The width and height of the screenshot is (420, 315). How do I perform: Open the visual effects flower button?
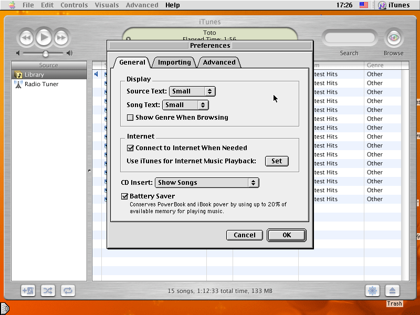pos(372,291)
